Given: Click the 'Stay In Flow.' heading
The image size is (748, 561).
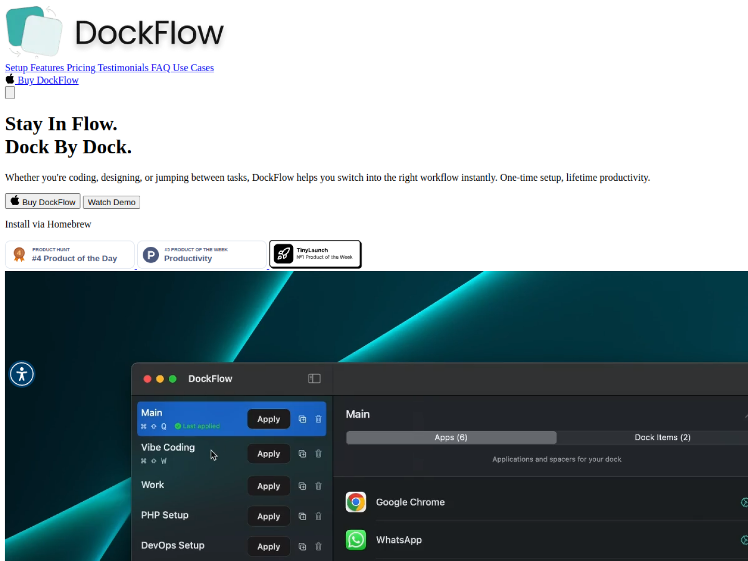Looking at the screenshot, I should click(61, 124).
